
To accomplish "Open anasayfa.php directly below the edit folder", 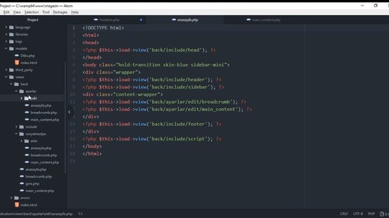I will coord(41,105).
